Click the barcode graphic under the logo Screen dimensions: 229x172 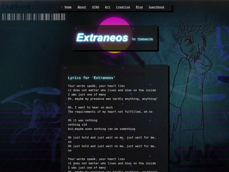[34, 17]
